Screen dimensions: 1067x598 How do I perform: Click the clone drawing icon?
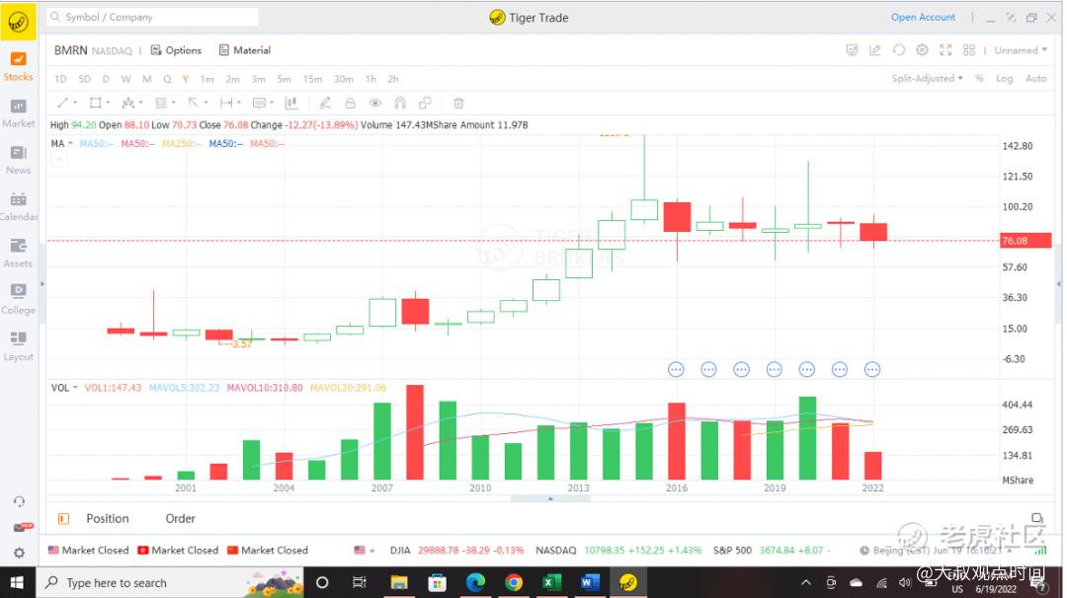point(425,103)
